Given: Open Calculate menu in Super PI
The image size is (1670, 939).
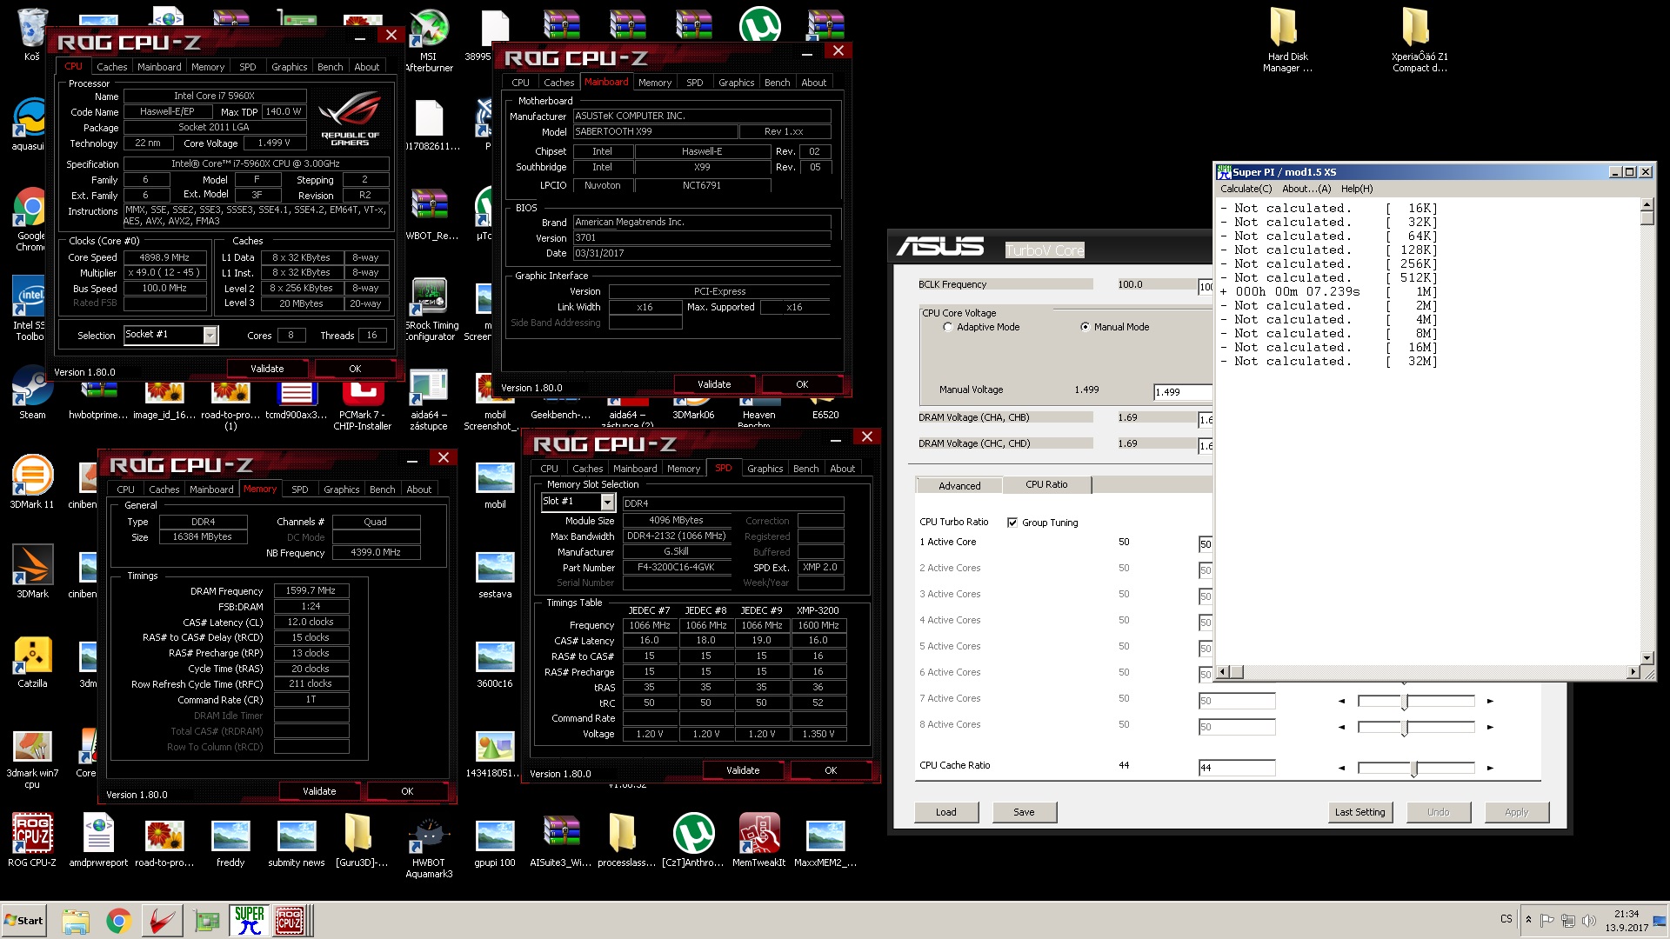Looking at the screenshot, I should pos(1246,189).
